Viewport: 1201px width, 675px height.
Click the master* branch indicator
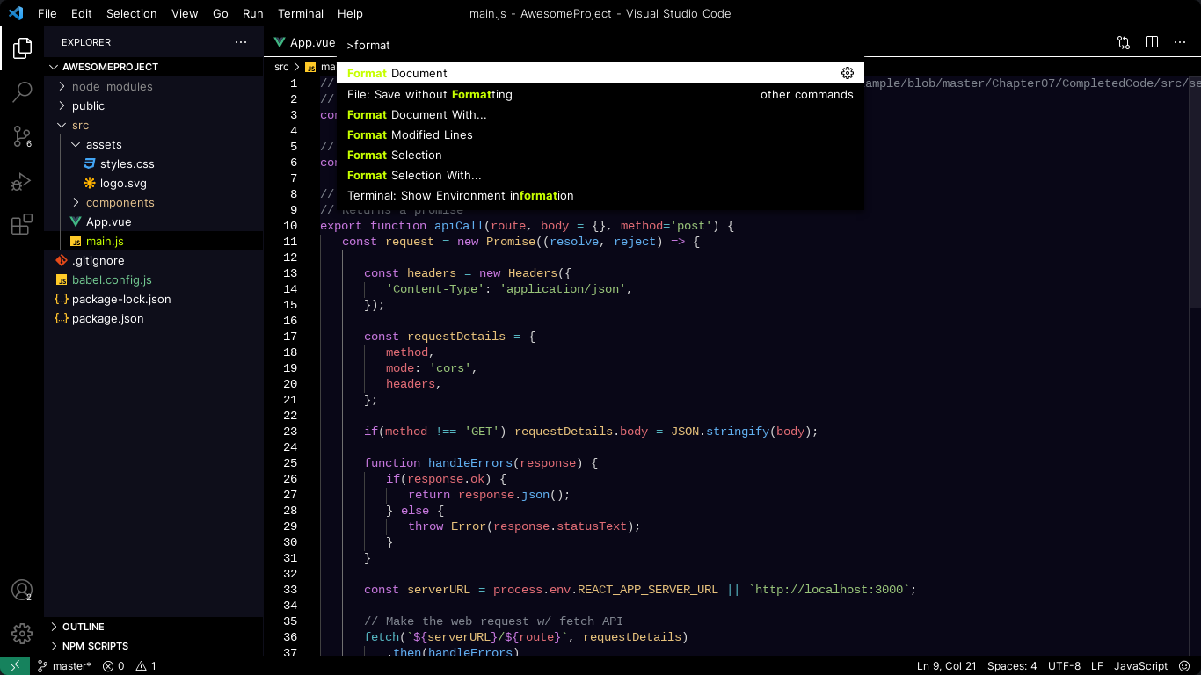point(64,666)
